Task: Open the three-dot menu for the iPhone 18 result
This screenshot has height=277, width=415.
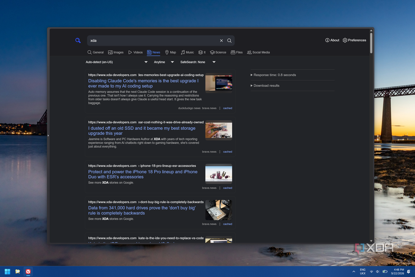Action: click(x=220, y=188)
